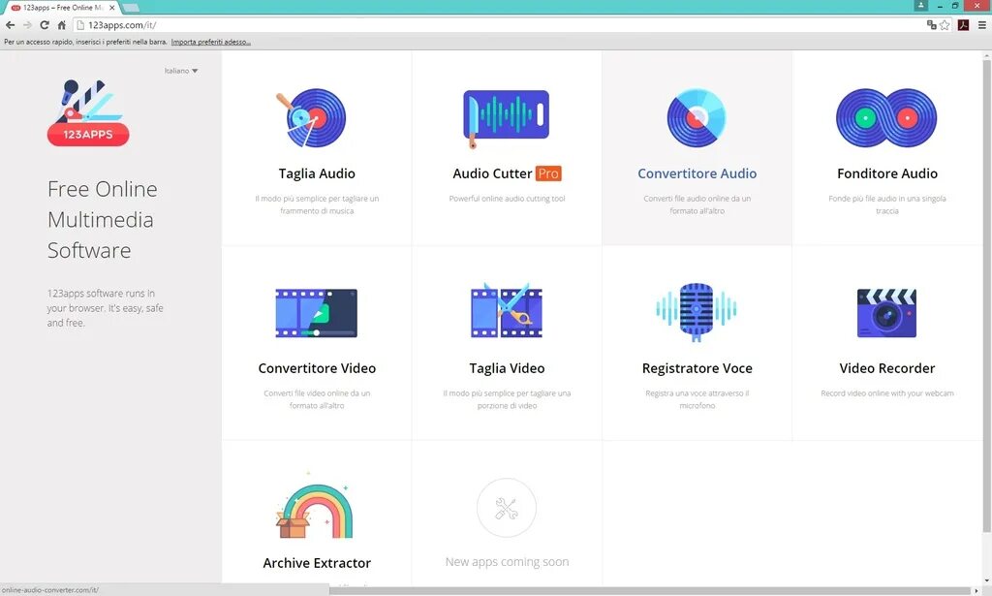Click the Video Recorder title link
The image size is (992, 596).
887,368
